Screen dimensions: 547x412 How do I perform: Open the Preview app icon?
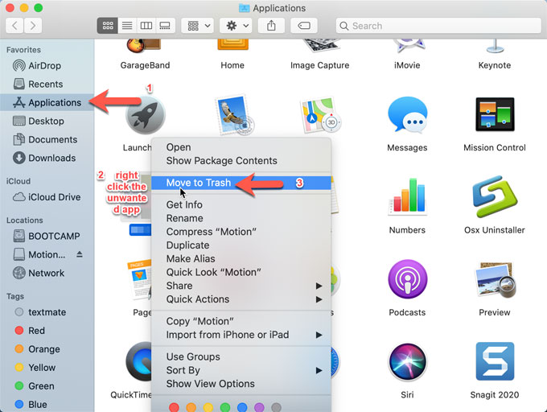point(494,282)
